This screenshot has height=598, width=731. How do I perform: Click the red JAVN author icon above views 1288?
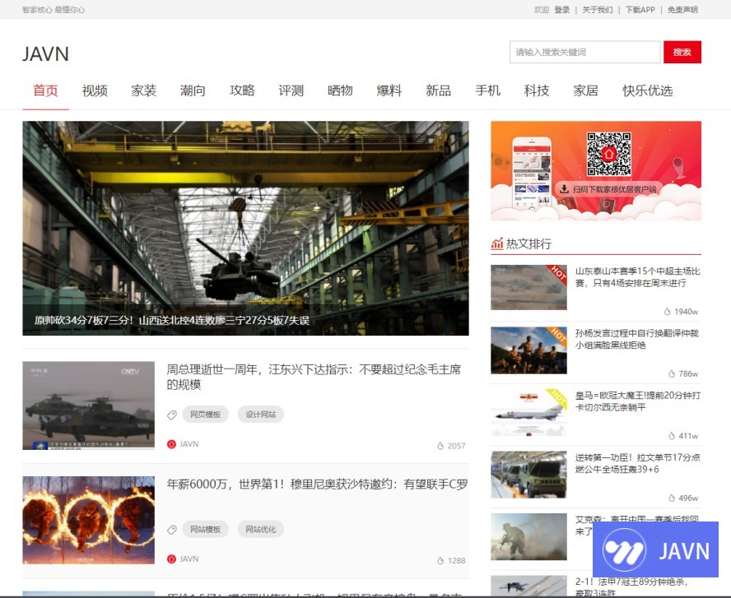pyautogui.click(x=171, y=559)
